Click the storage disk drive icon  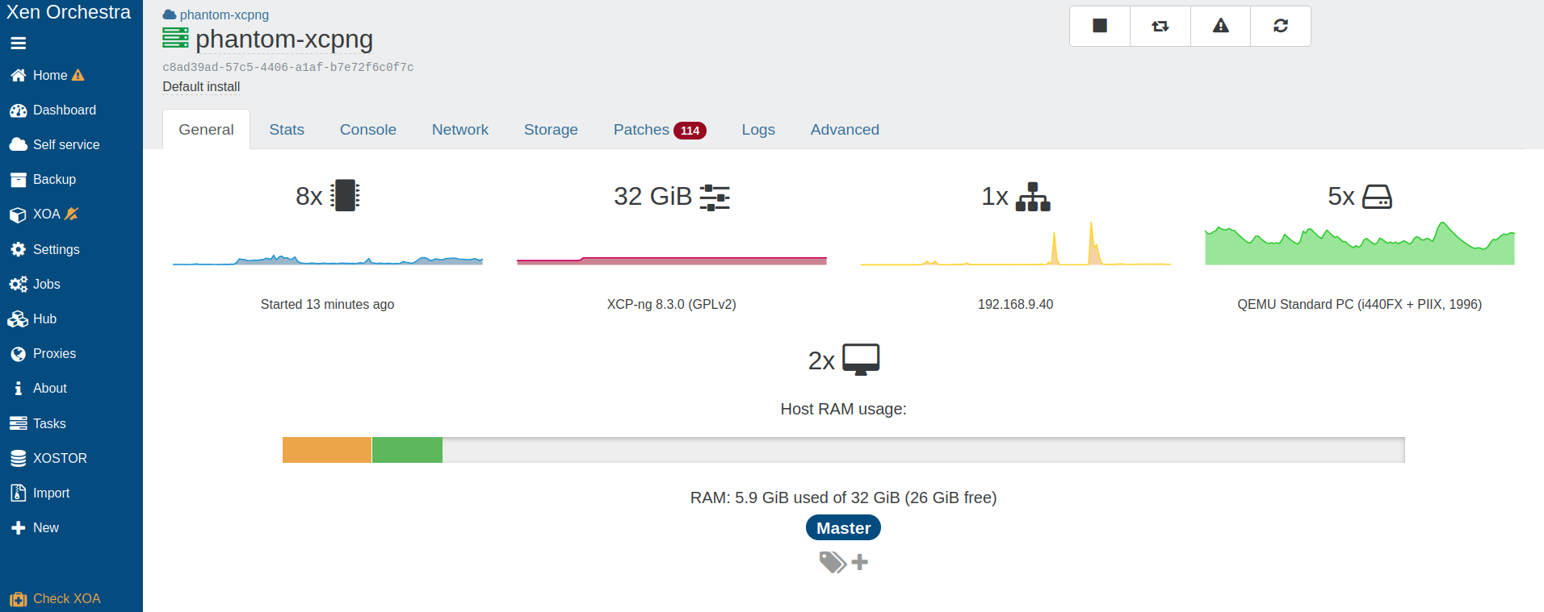(1377, 197)
